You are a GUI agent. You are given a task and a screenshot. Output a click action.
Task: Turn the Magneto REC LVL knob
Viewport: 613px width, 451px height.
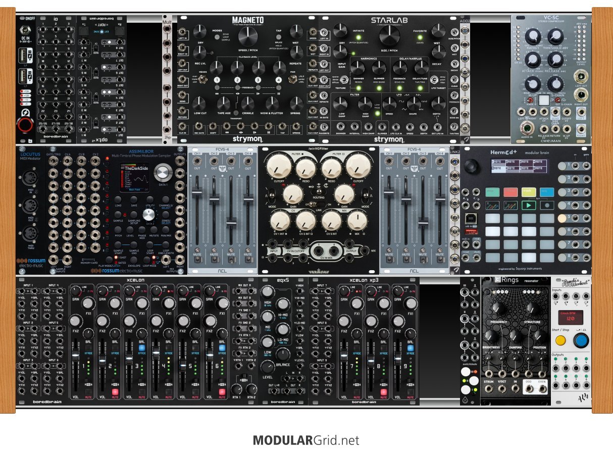tap(200, 53)
